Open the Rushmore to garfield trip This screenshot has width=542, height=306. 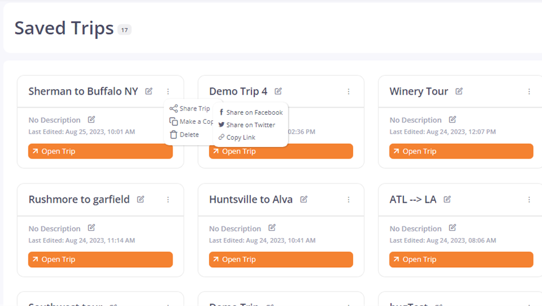(x=100, y=259)
